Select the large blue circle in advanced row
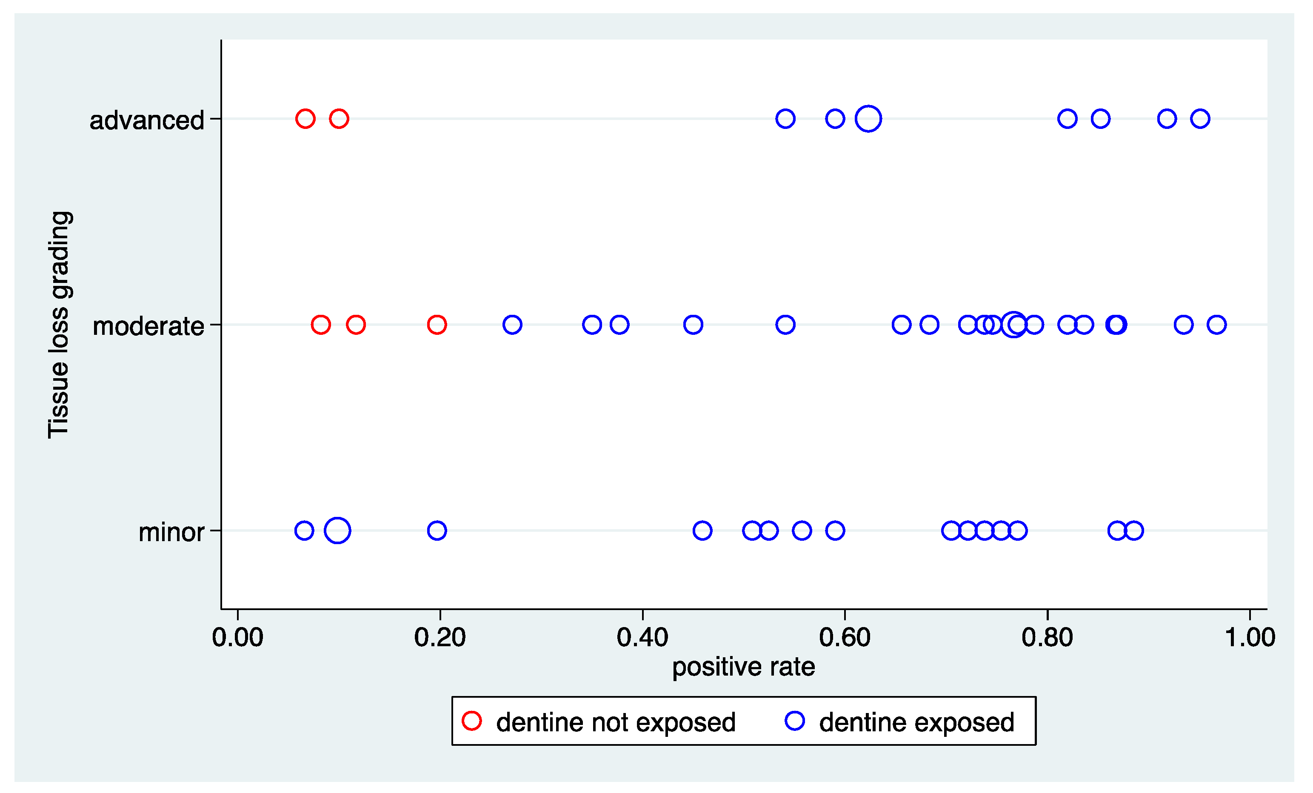 click(x=868, y=118)
